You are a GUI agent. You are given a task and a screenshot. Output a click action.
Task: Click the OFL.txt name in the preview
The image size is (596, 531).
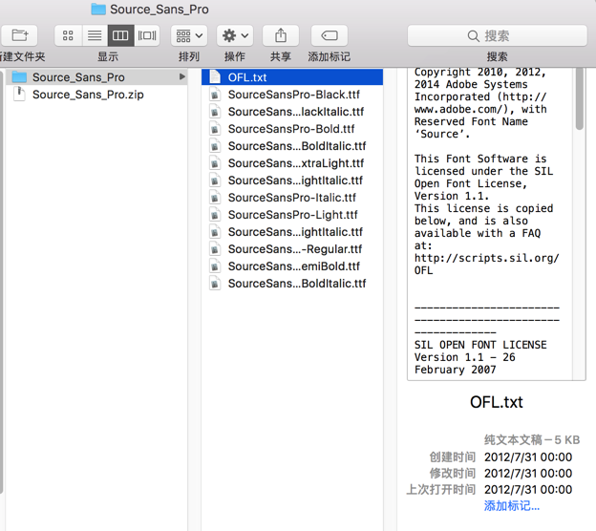pyautogui.click(x=497, y=402)
